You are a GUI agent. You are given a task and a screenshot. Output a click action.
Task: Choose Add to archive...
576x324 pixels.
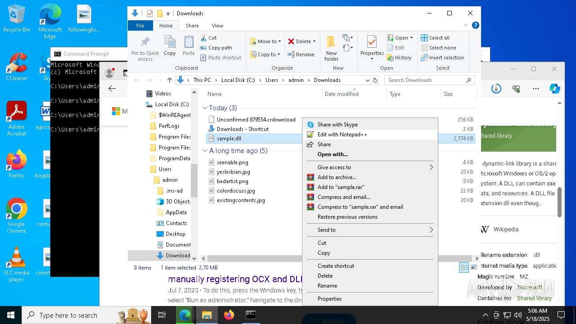pos(370,177)
